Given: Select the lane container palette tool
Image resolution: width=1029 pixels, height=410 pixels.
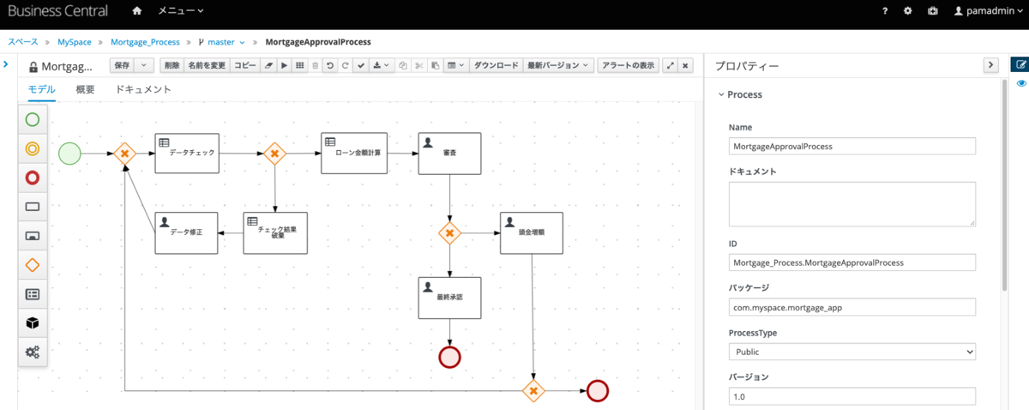Looking at the screenshot, I should click(x=33, y=294).
